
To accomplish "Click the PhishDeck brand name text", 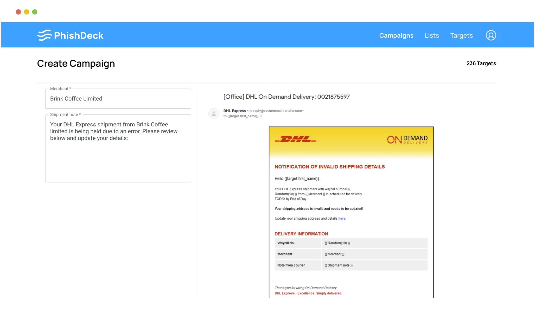I will pyautogui.click(x=79, y=36).
